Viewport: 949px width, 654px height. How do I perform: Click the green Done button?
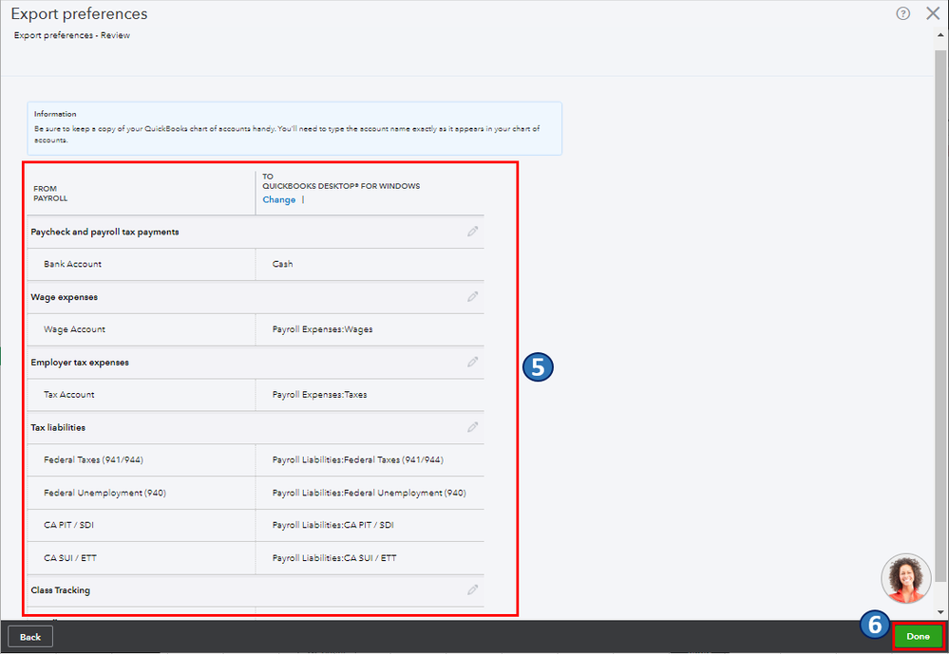point(918,636)
